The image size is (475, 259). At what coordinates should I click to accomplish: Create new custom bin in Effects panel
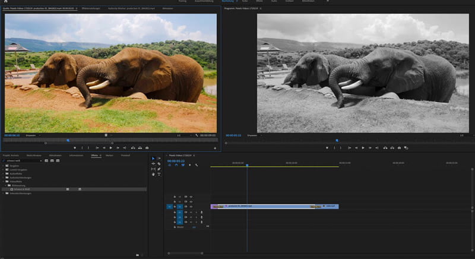click(138, 255)
